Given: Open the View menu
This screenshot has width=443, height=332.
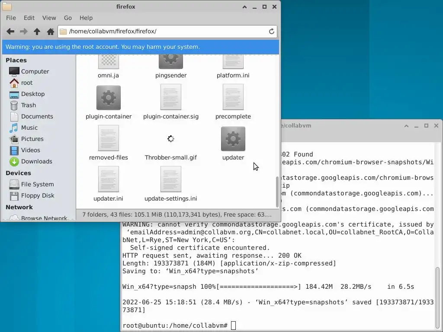Looking at the screenshot, I should point(49,18).
